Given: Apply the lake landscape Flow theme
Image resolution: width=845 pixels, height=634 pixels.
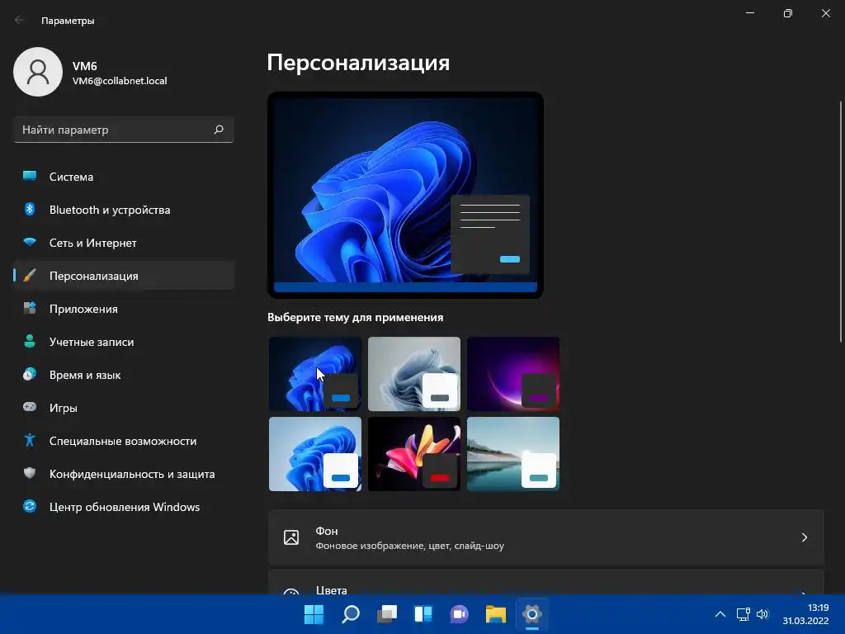Looking at the screenshot, I should tap(513, 453).
